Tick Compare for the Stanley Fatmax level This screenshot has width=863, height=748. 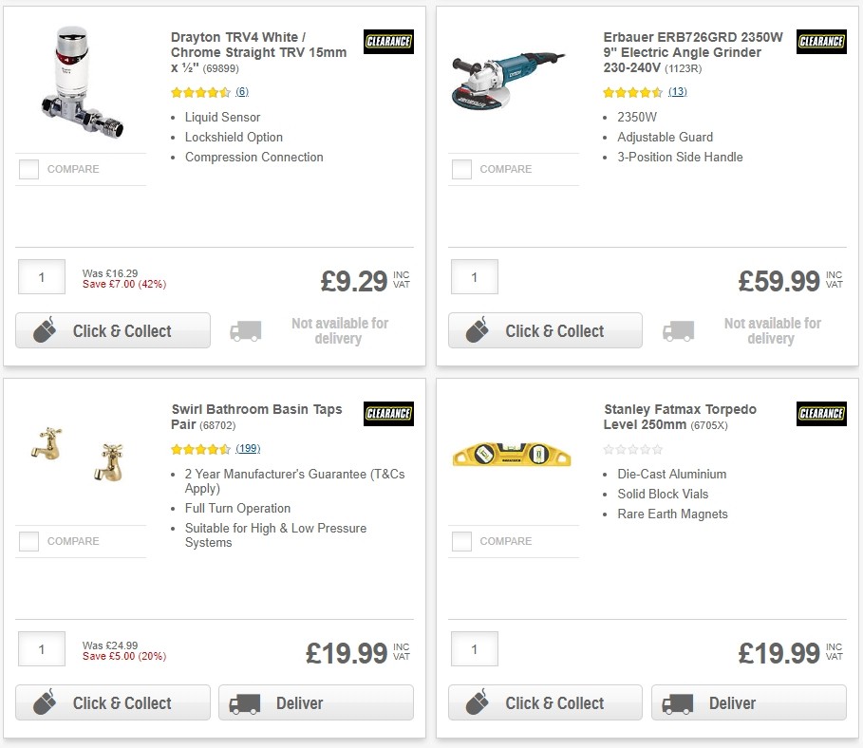point(460,541)
